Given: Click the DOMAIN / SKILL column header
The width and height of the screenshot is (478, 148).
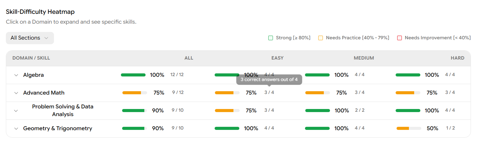Looking at the screenshot, I should click(x=31, y=58).
